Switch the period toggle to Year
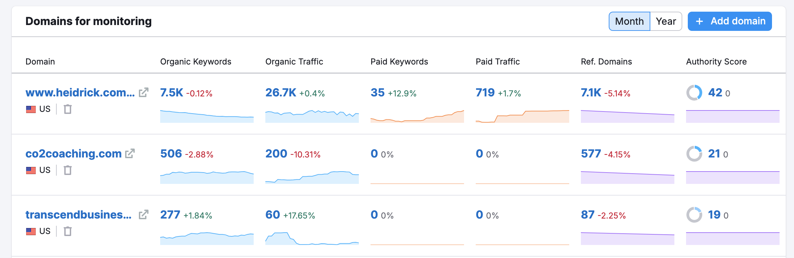This screenshot has height=258, width=794. click(x=666, y=21)
